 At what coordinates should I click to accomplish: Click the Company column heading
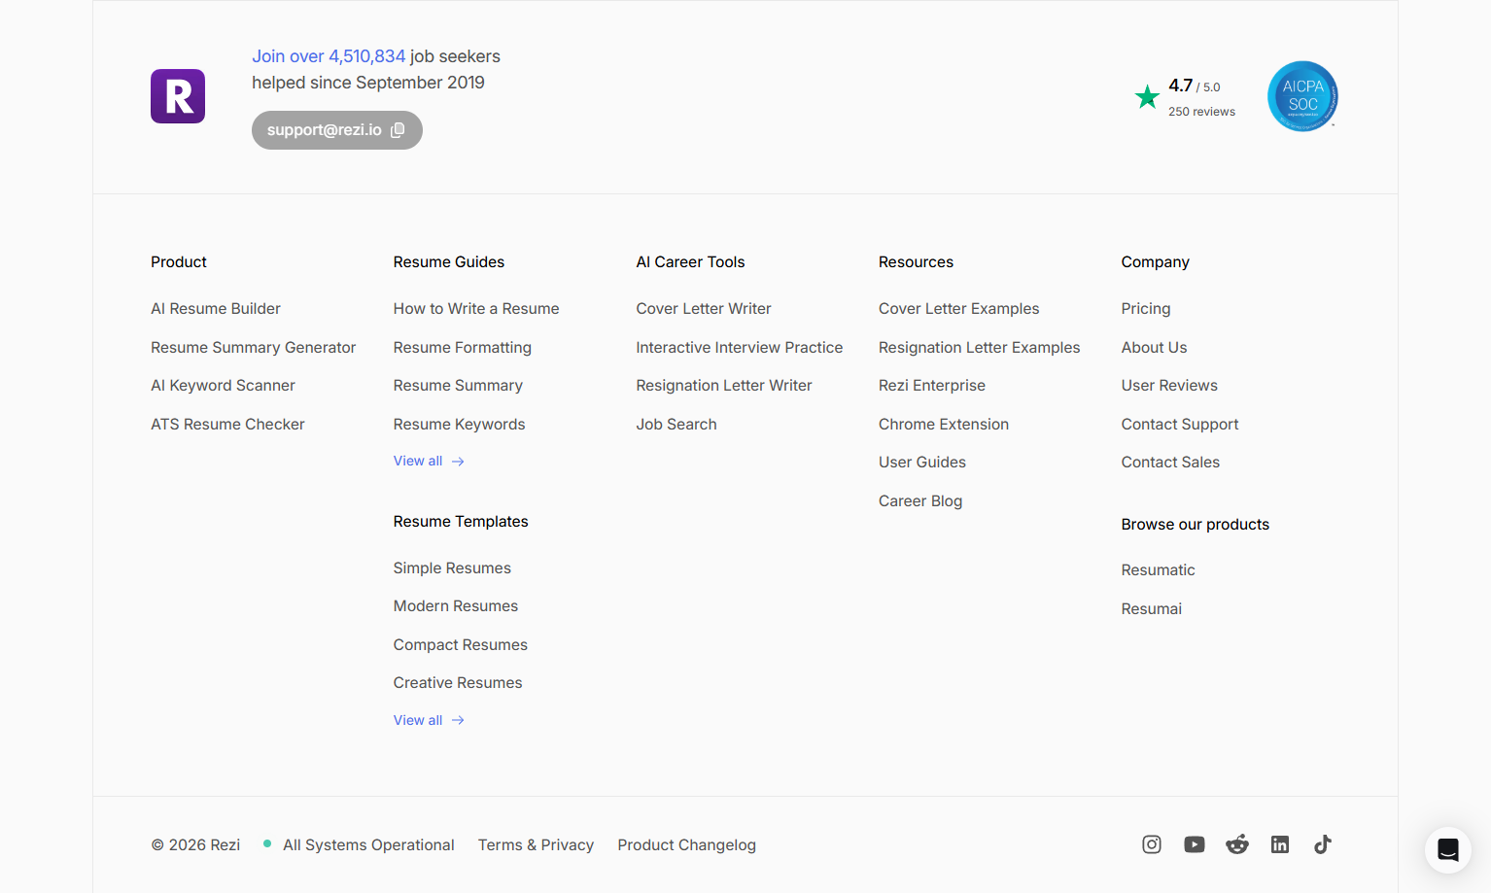click(x=1155, y=261)
